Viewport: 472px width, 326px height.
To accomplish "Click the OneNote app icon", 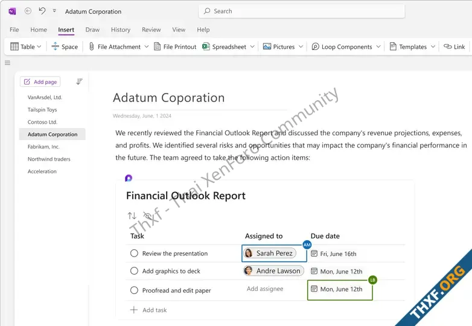I will [12, 11].
